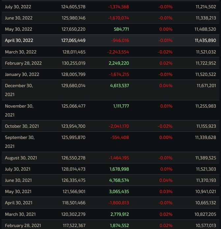This screenshot has height=229, width=221.
Task: Click the 4,613,537 change value
Action: tap(119, 85)
